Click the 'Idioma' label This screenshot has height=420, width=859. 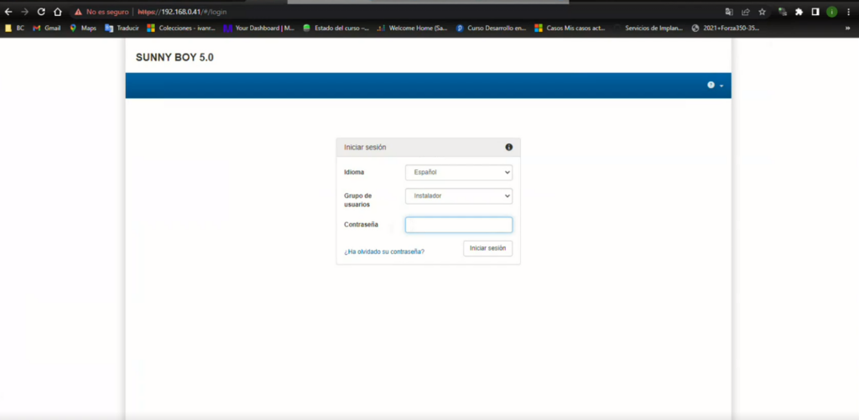pyautogui.click(x=354, y=173)
